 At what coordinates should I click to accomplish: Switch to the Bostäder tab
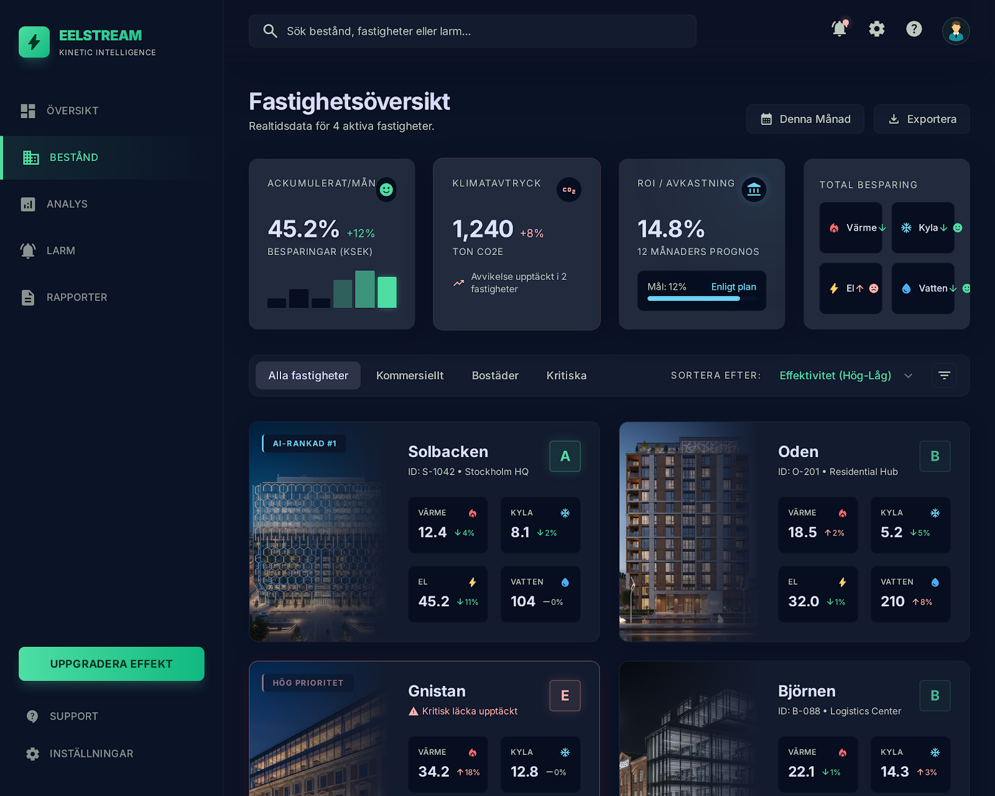(x=495, y=376)
